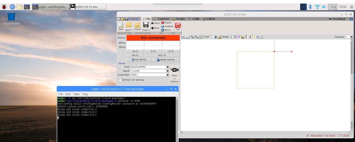Toggle drawing of axes
This screenshot has height=142, width=355.
[231, 37]
